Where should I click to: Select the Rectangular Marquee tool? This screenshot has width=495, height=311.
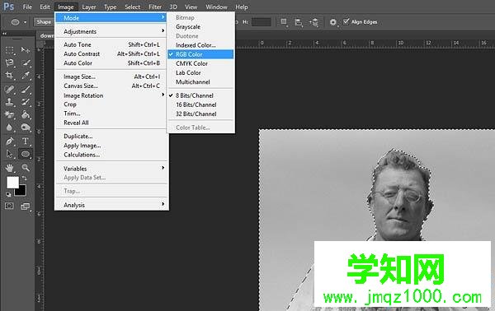pyautogui.click(x=9, y=49)
